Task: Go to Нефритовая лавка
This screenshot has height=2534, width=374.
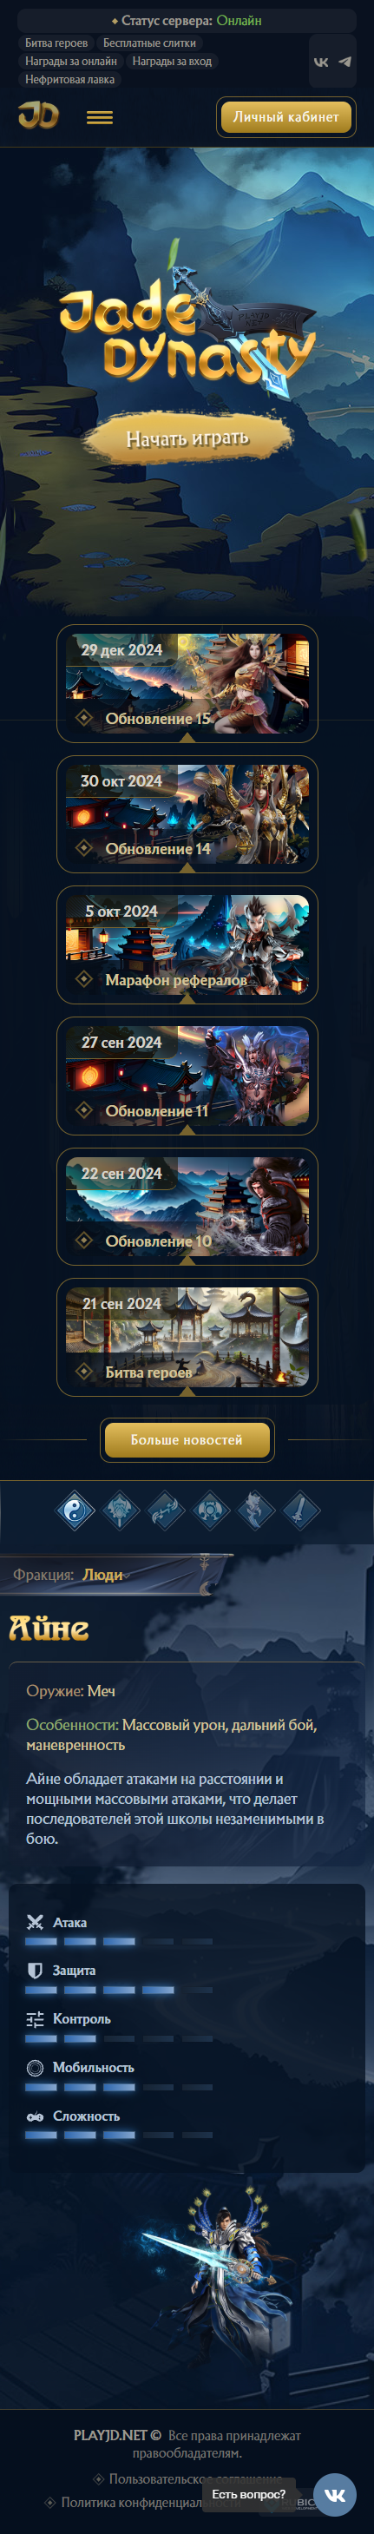Action: [70, 80]
